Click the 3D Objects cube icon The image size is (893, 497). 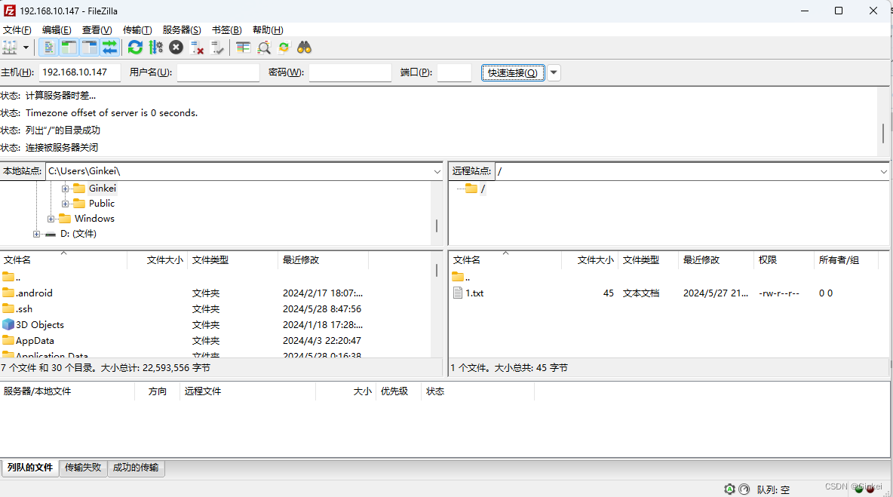pos(8,324)
